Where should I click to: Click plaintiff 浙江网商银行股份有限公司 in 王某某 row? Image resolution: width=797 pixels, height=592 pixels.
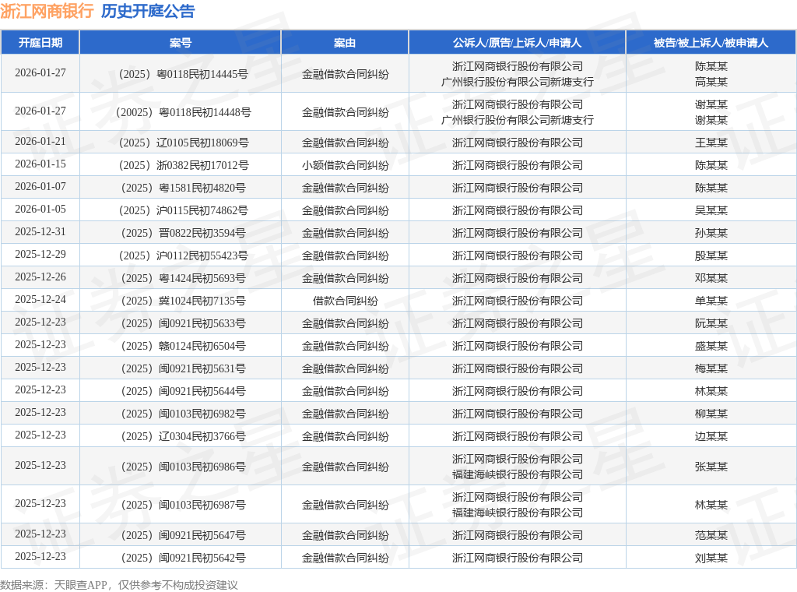518,143
